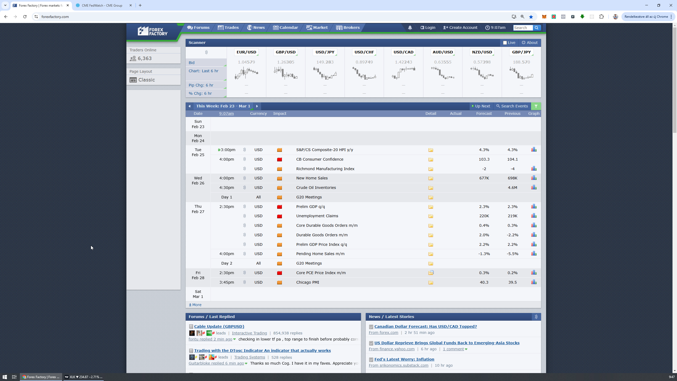
Task: Go to previous week arrow
Action: [189, 106]
